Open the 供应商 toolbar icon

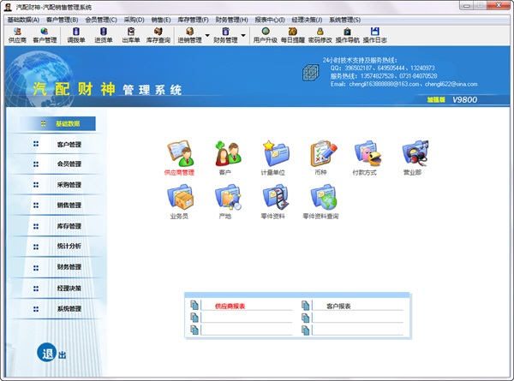pyautogui.click(x=17, y=35)
